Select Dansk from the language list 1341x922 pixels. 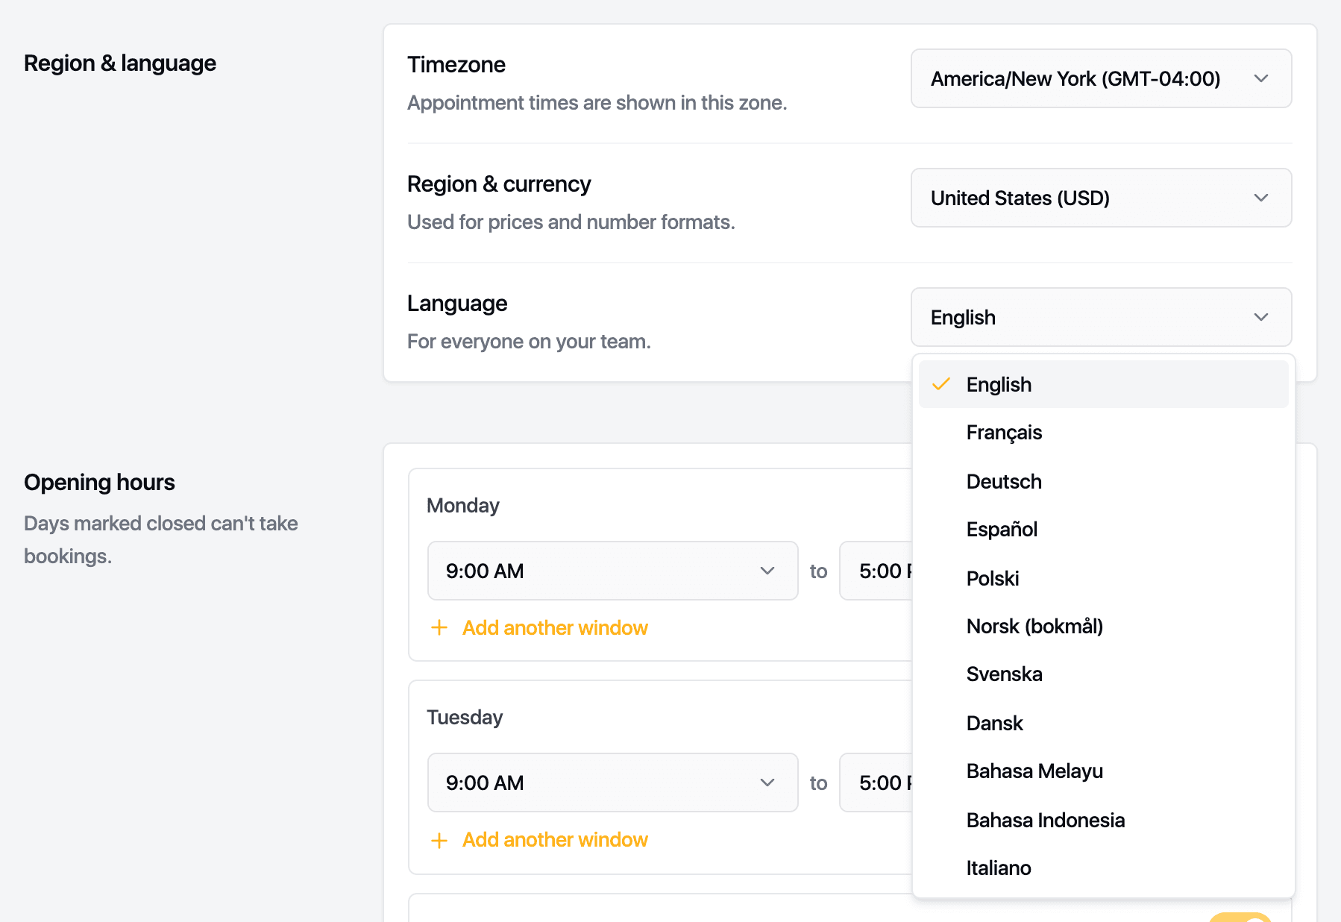(1103, 723)
